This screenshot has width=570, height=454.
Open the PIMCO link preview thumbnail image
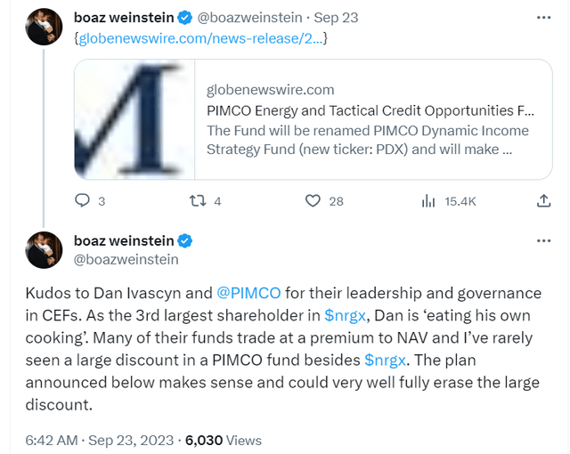click(x=133, y=119)
